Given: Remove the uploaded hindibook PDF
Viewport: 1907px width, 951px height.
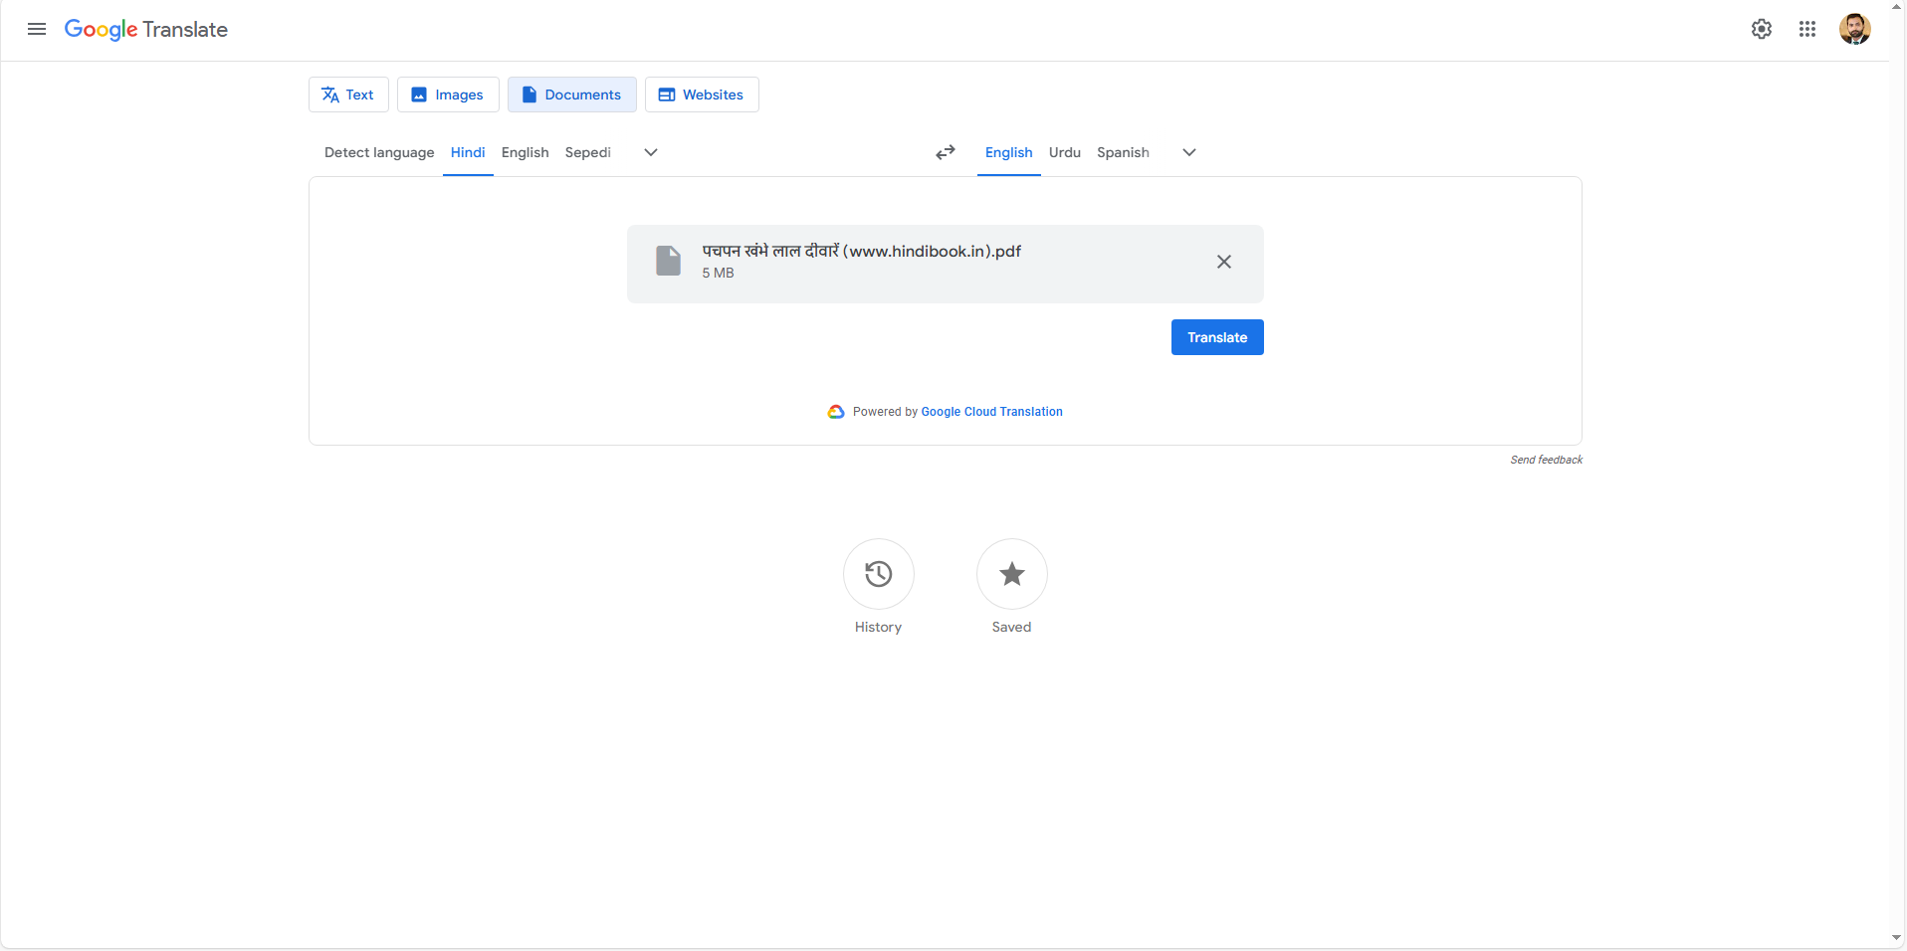Looking at the screenshot, I should (x=1223, y=262).
